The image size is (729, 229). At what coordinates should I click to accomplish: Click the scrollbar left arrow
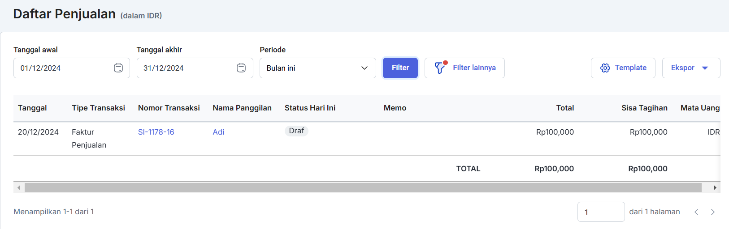tap(19, 188)
